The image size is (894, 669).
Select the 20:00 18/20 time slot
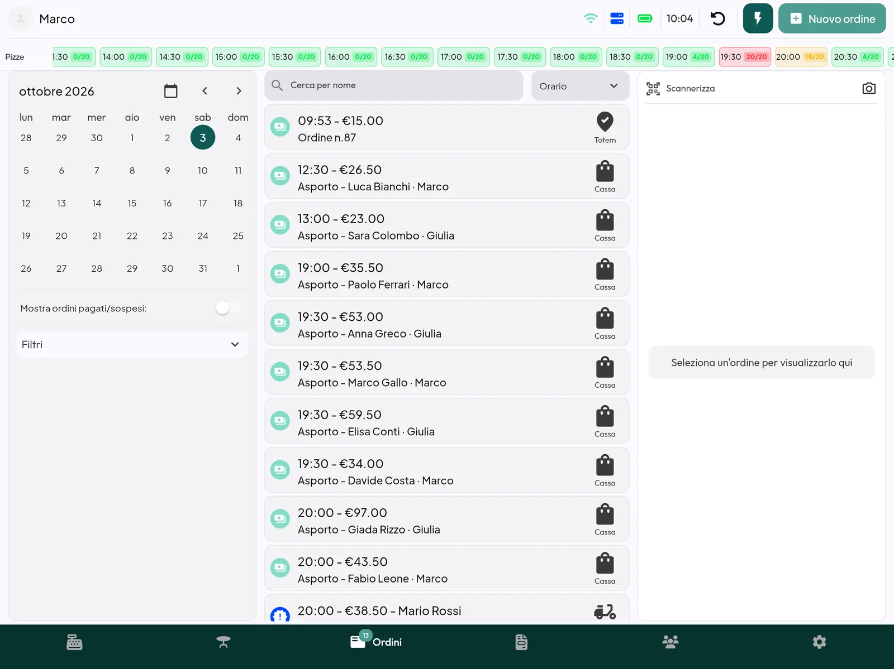(801, 57)
